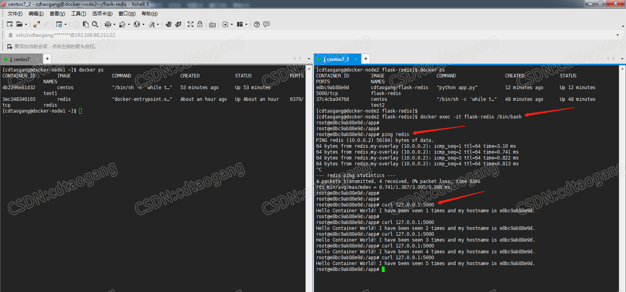Launch Xagent from the toolbar
The height and width of the screenshot is (292, 626).
pyautogui.click(x=178, y=24)
